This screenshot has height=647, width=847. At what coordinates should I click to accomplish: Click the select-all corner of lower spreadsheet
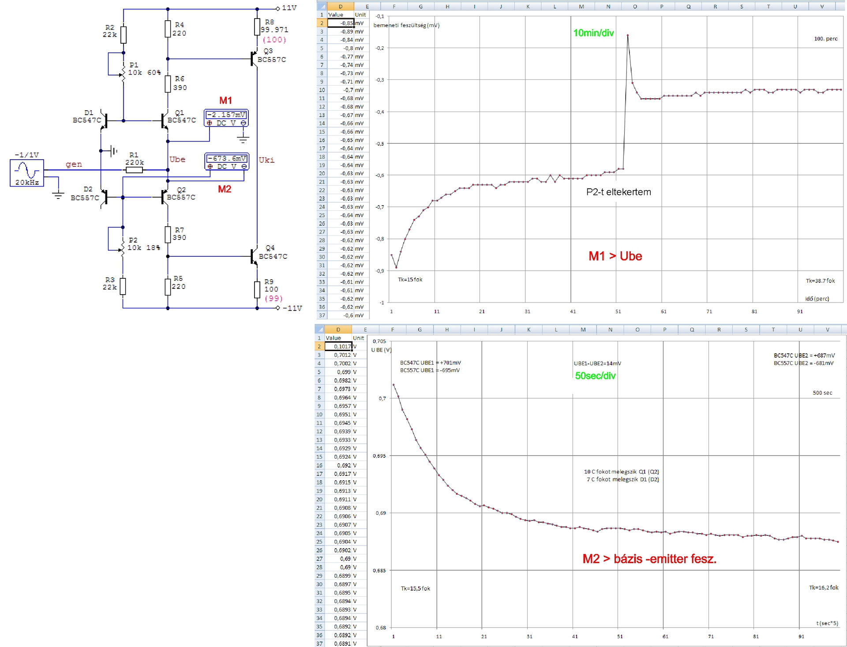319,329
